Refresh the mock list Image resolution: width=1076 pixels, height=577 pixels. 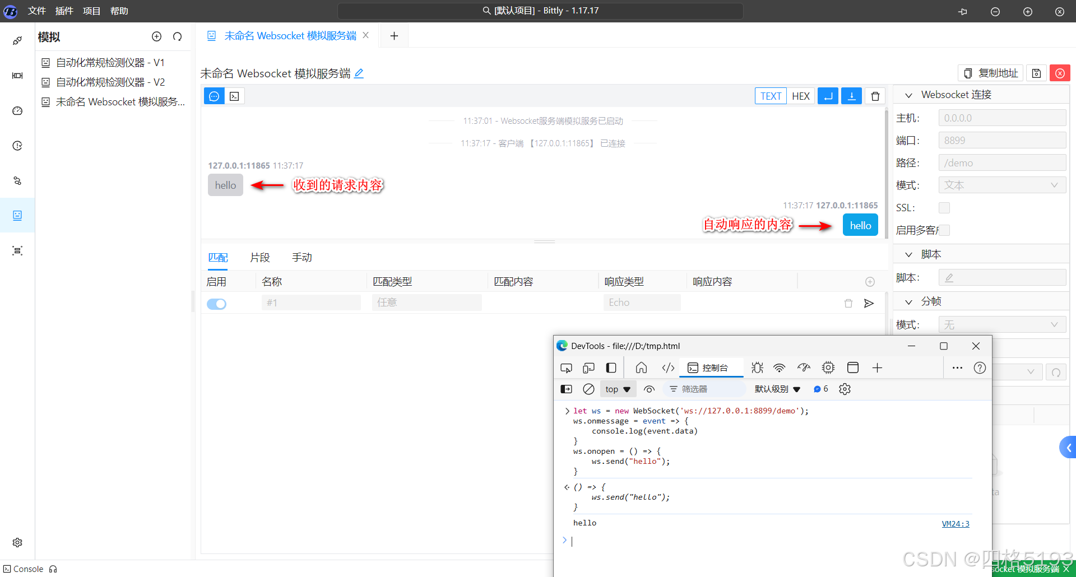(x=178, y=36)
